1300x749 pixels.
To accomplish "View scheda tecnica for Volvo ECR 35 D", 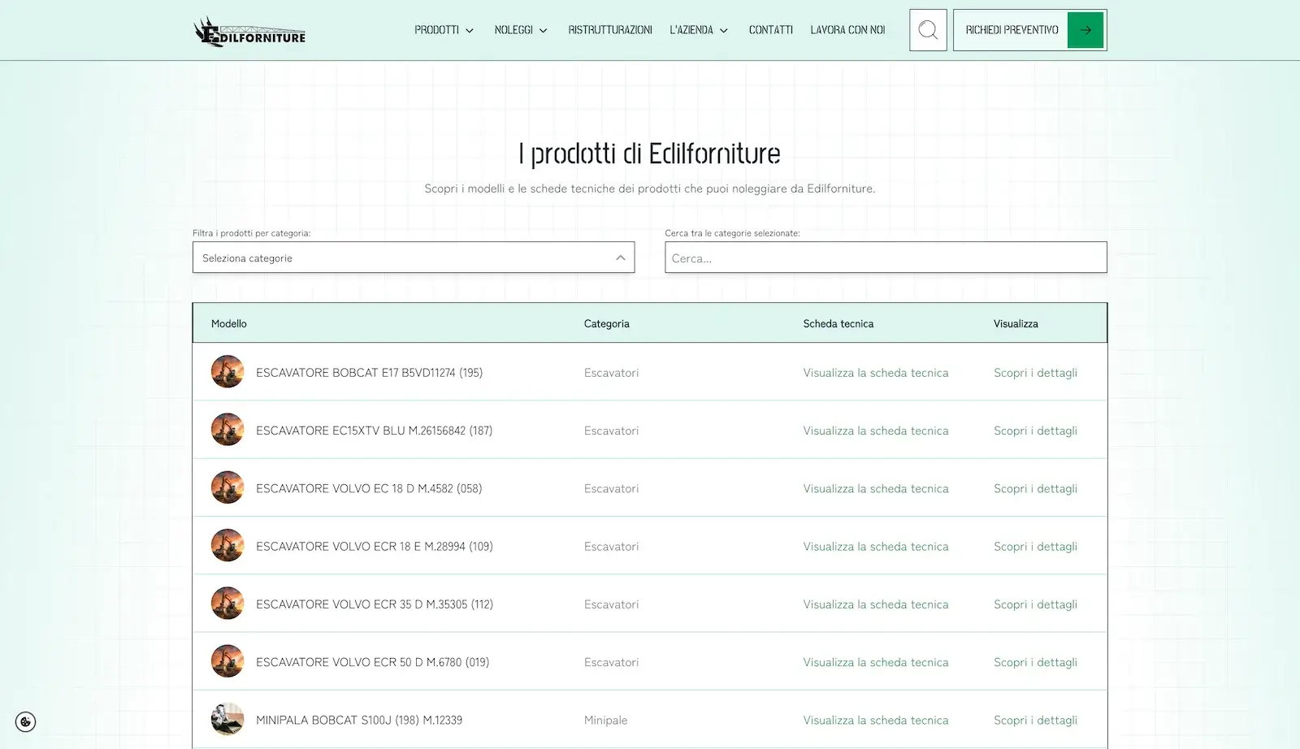I will tap(876, 604).
